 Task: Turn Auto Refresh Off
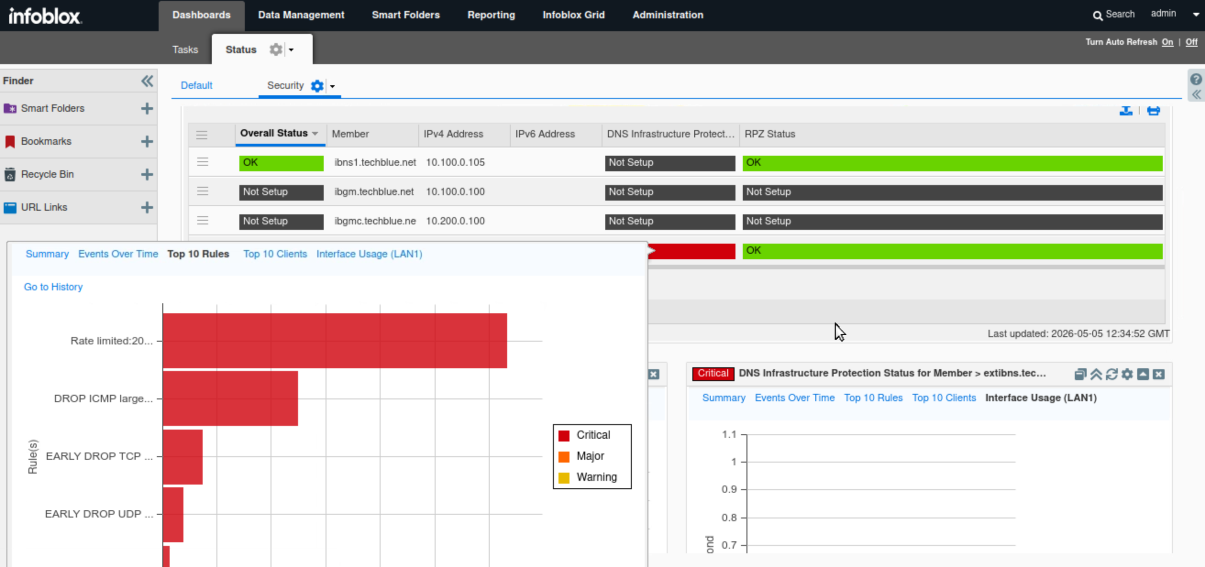point(1191,42)
